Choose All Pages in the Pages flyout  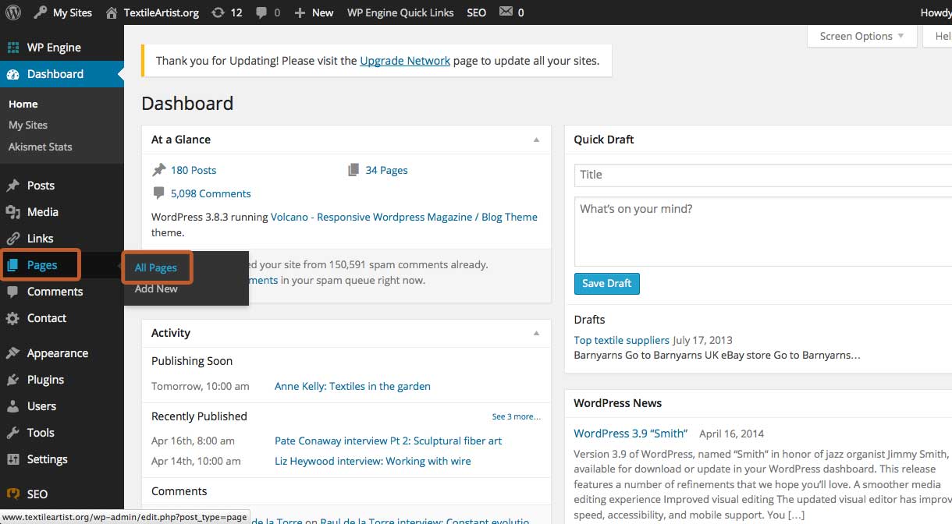pyautogui.click(x=156, y=267)
